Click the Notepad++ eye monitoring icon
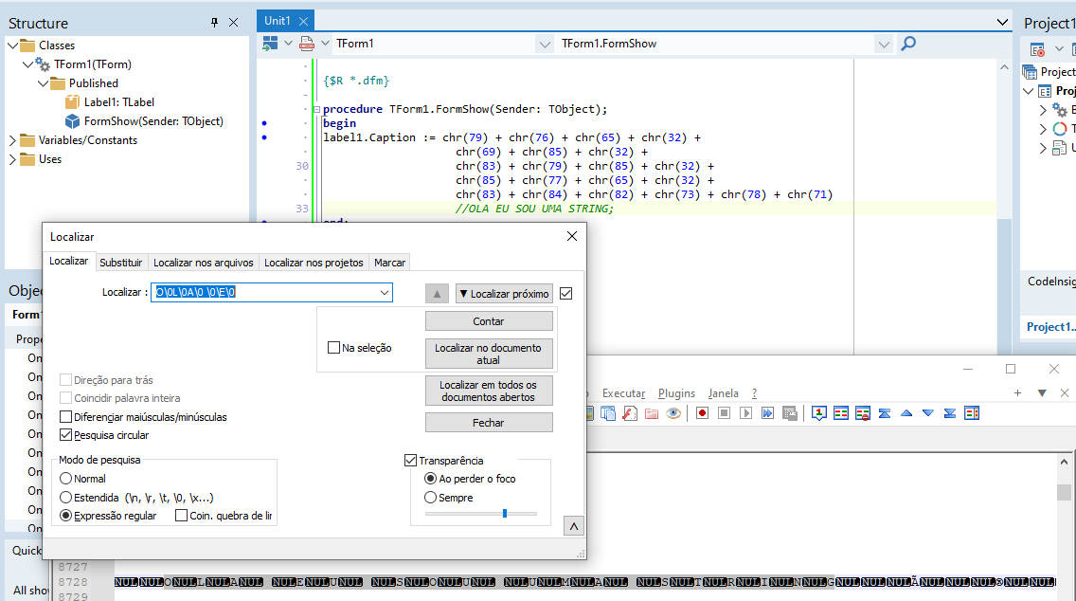This screenshot has width=1076, height=601. [x=673, y=412]
